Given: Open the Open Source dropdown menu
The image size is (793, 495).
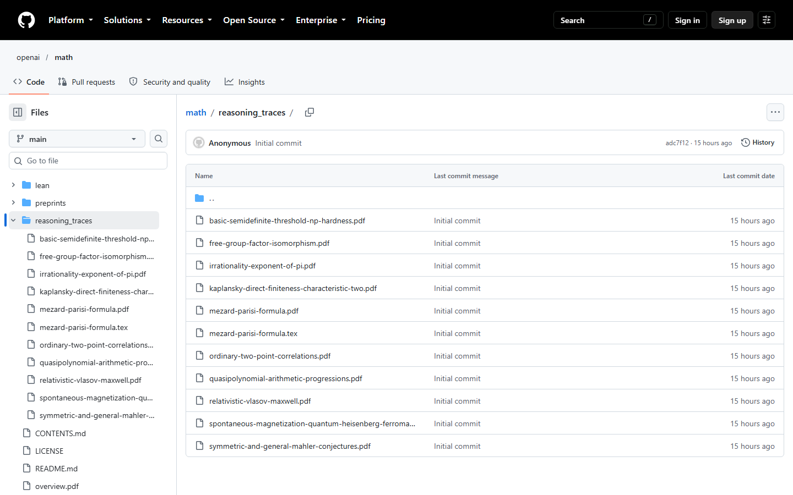Looking at the screenshot, I should 254,20.
